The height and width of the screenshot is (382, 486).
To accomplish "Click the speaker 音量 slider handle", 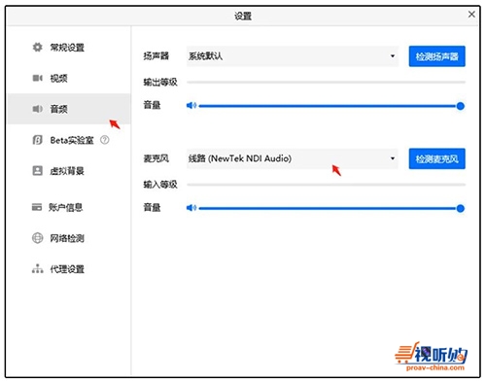I will [x=461, y=106].
